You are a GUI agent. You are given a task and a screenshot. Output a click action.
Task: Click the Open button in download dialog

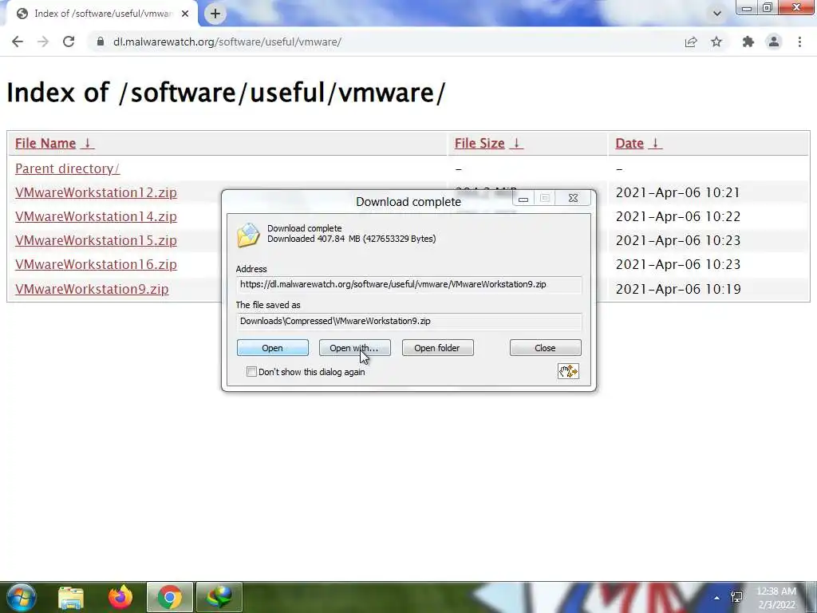coord(273,348)
